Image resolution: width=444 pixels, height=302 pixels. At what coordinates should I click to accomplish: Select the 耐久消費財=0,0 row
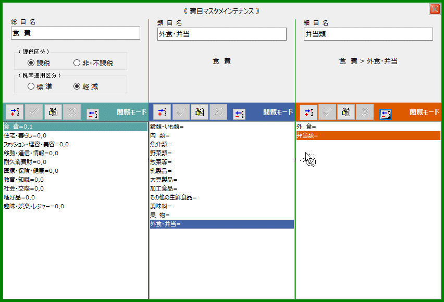click(76, 162)
